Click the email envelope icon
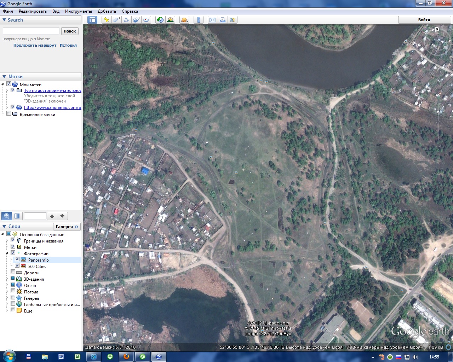The height and width of the screenshot is (362, 453). coord(213,20)
